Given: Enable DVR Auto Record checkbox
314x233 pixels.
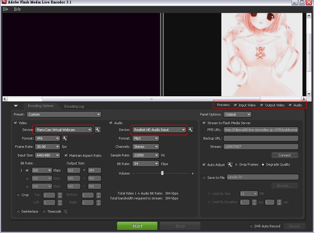Looking at the screenshot, I should tap(251, 226).
